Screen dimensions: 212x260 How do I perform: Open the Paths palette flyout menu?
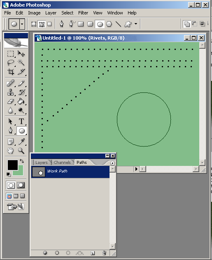[x=112, y=163]
